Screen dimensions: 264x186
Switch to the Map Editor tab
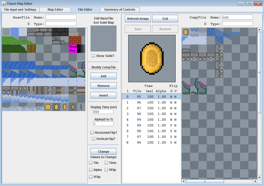[x=55, y=9]
